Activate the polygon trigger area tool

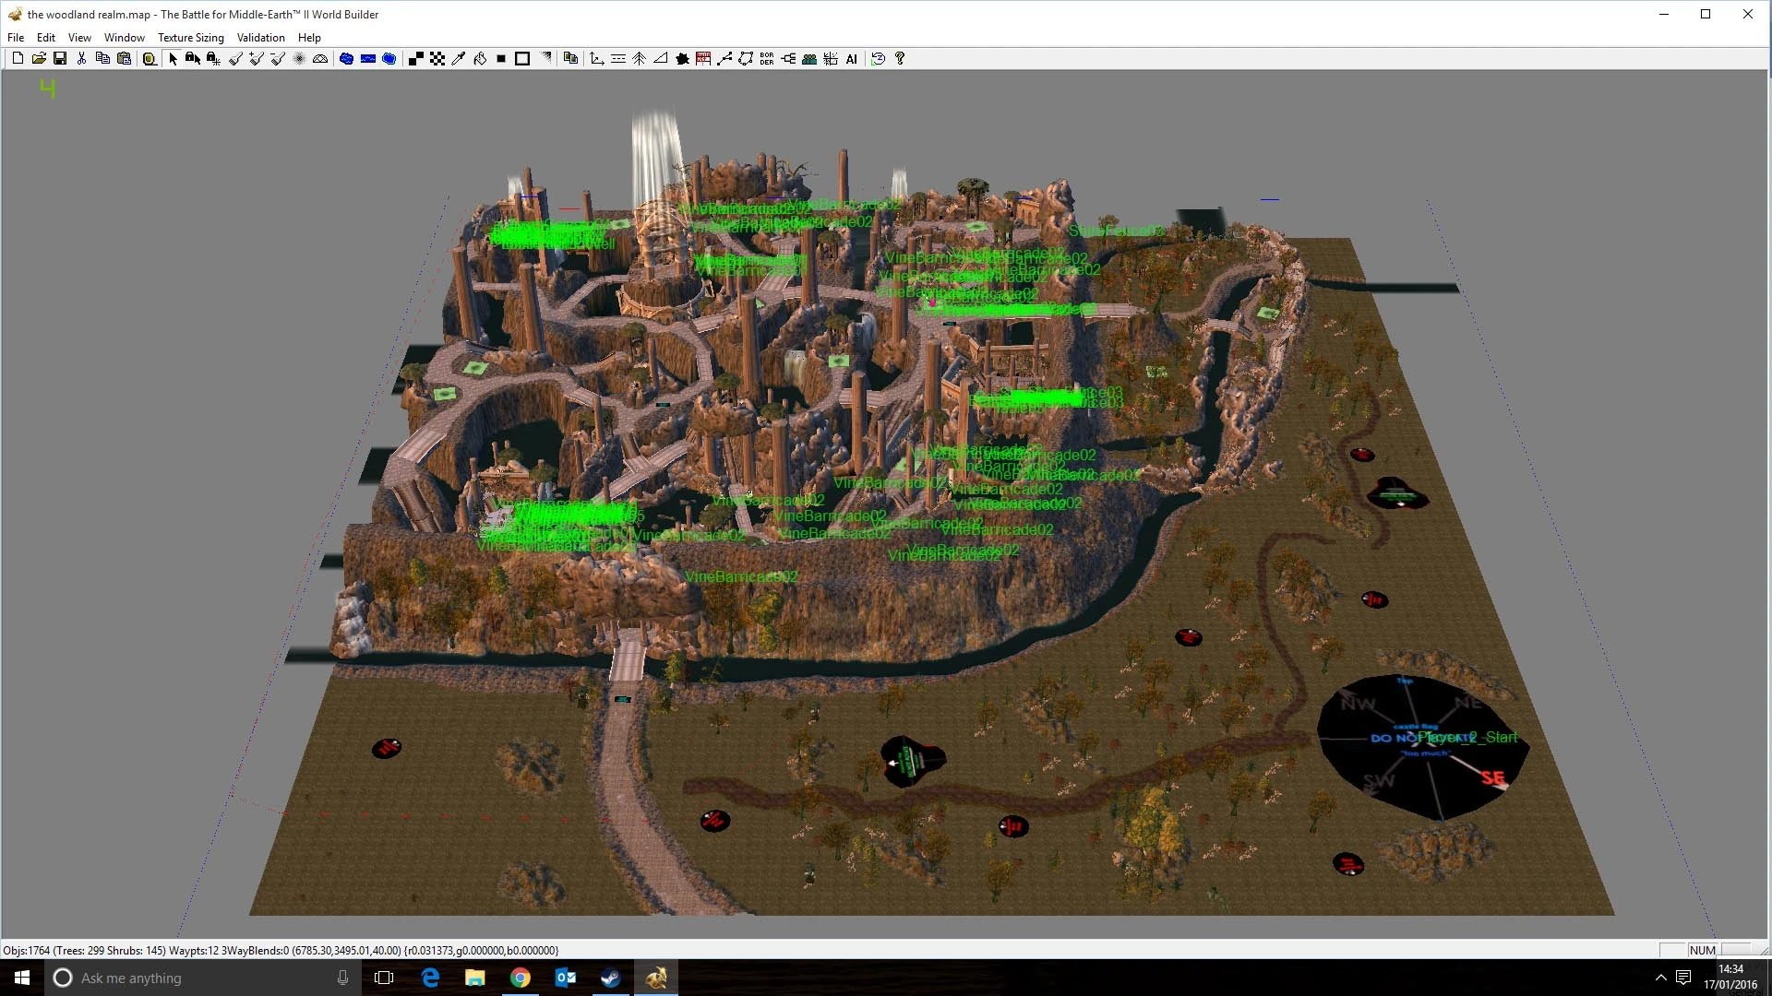(x=746, y=58)
